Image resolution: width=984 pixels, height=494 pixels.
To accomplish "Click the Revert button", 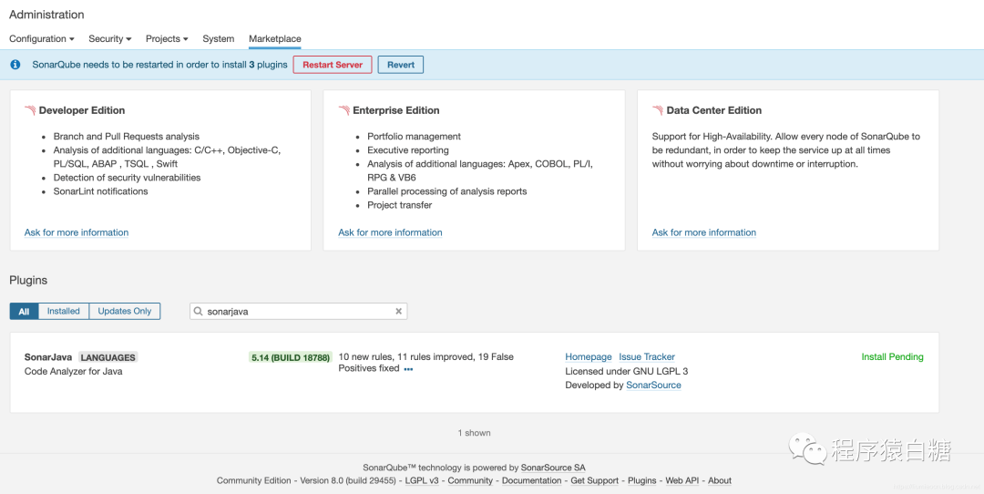I will coord(400,65).
